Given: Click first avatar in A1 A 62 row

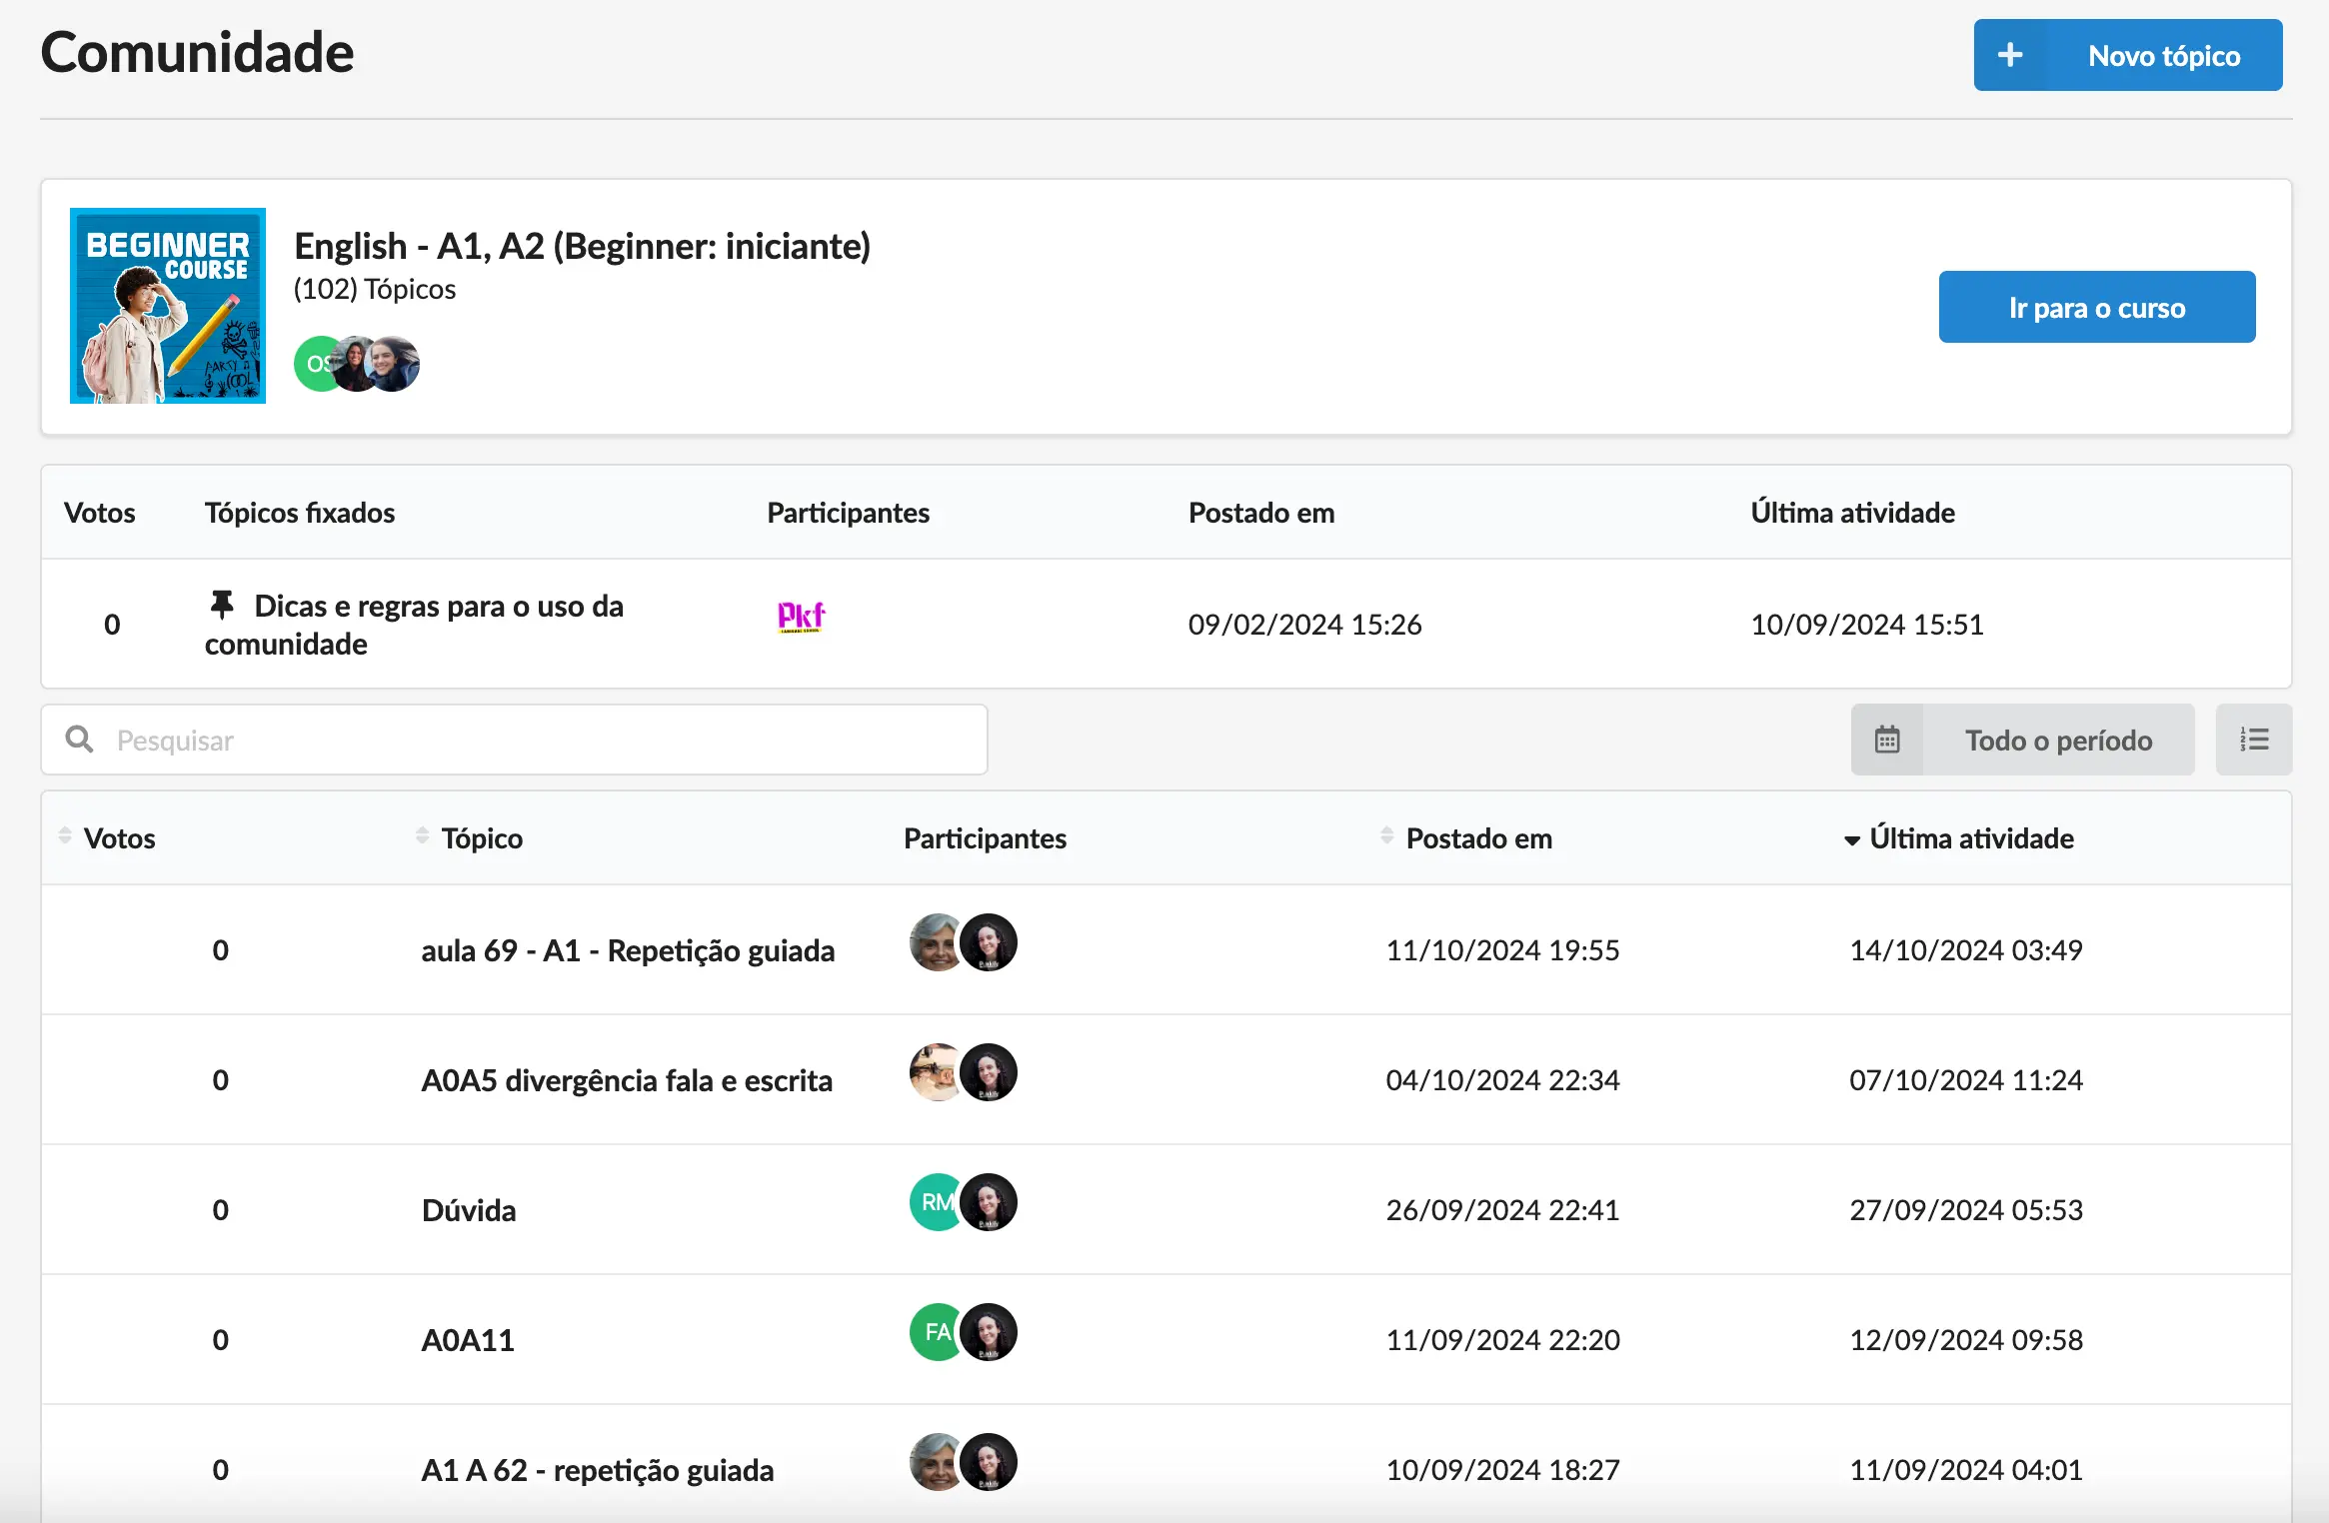Looking at the screenshot, I should tap(936, 1462).
